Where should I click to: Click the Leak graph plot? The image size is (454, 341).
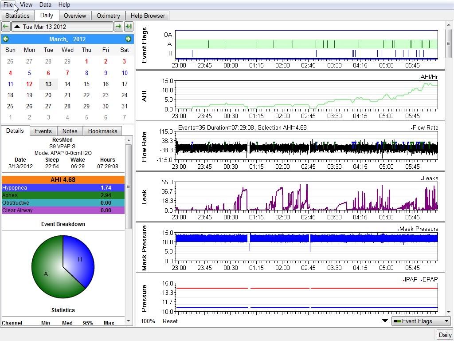click(x=307, y=196)
